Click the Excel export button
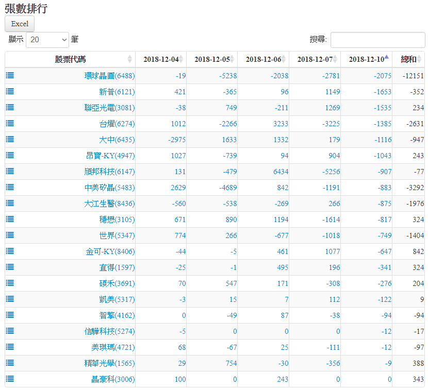 pyautogui.click(x=20, y=24)
